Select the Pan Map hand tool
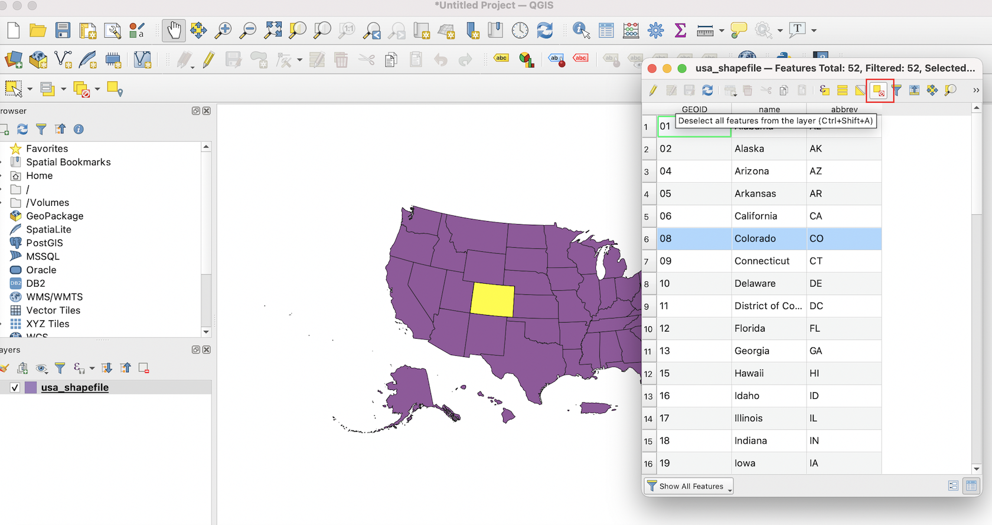Screen dimensions: 992x525 point(174,30)
